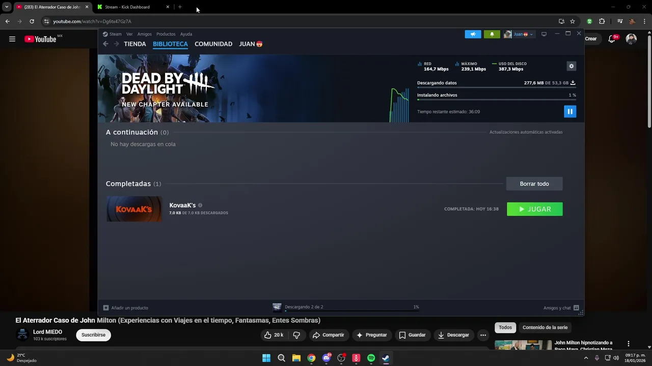The width and height of the screenshot is (652, 366).
Task: Open a new Chrome tab
Action: [180, 7]
